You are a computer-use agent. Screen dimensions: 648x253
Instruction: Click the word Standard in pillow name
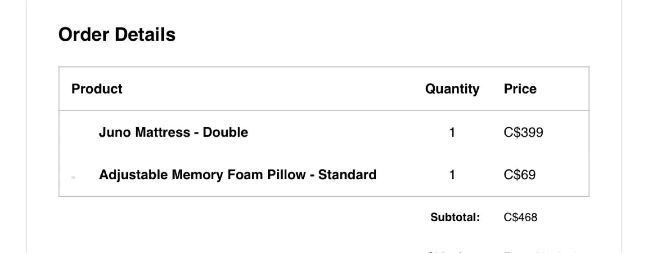point(347,174)
